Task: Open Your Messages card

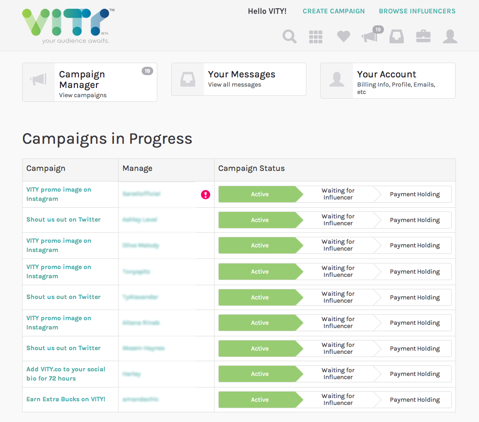Action: [239, 79]
